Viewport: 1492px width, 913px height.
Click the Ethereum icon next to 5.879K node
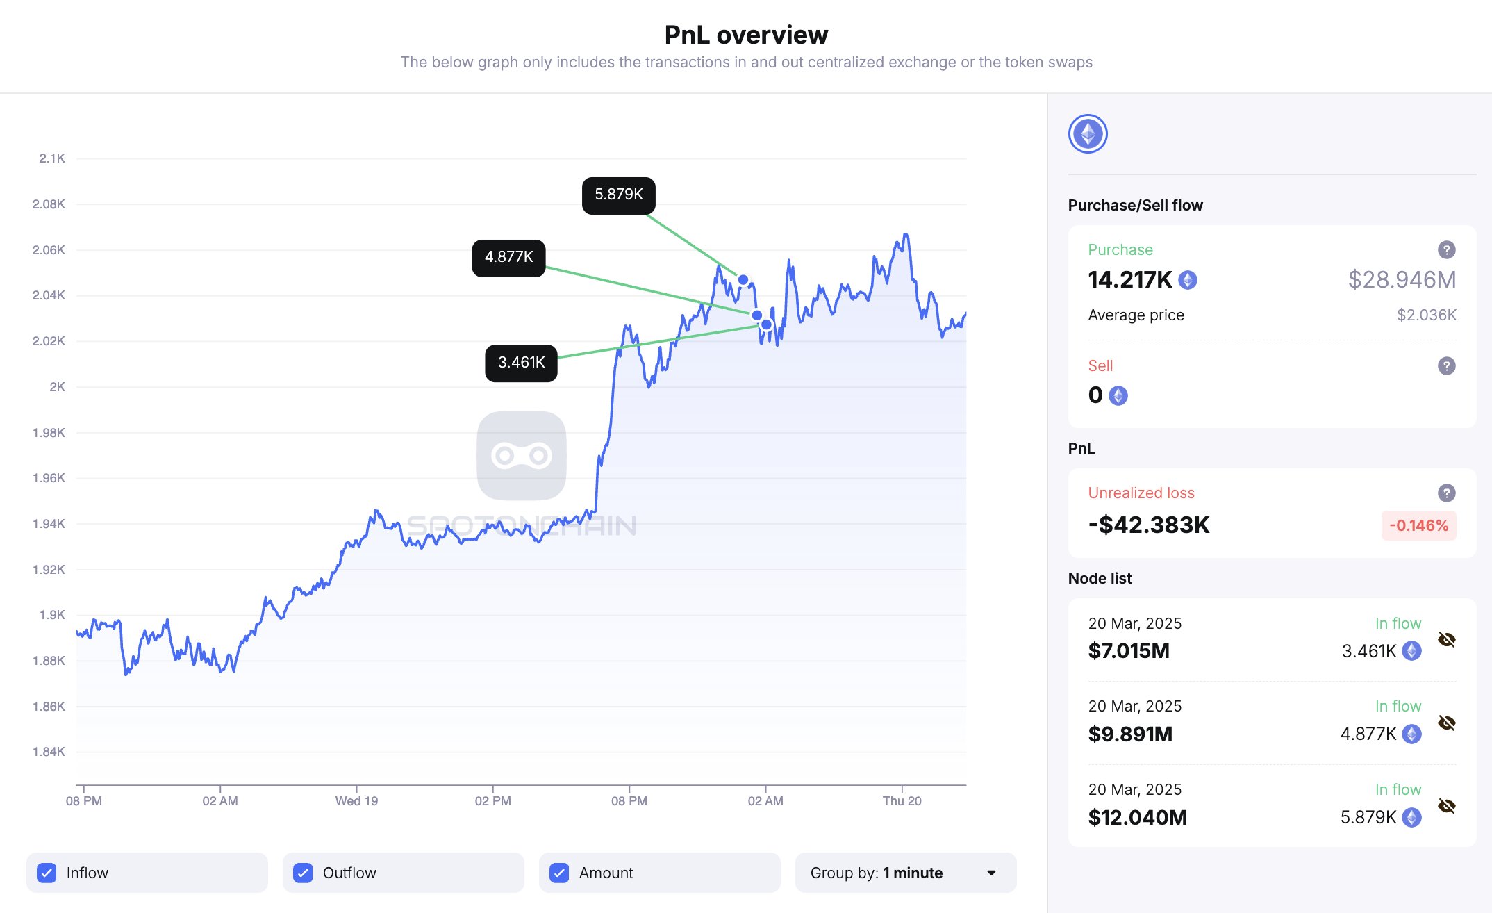coord(1411,817)
